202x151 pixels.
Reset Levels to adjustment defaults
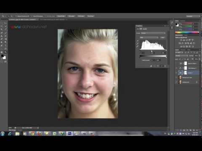158,66
